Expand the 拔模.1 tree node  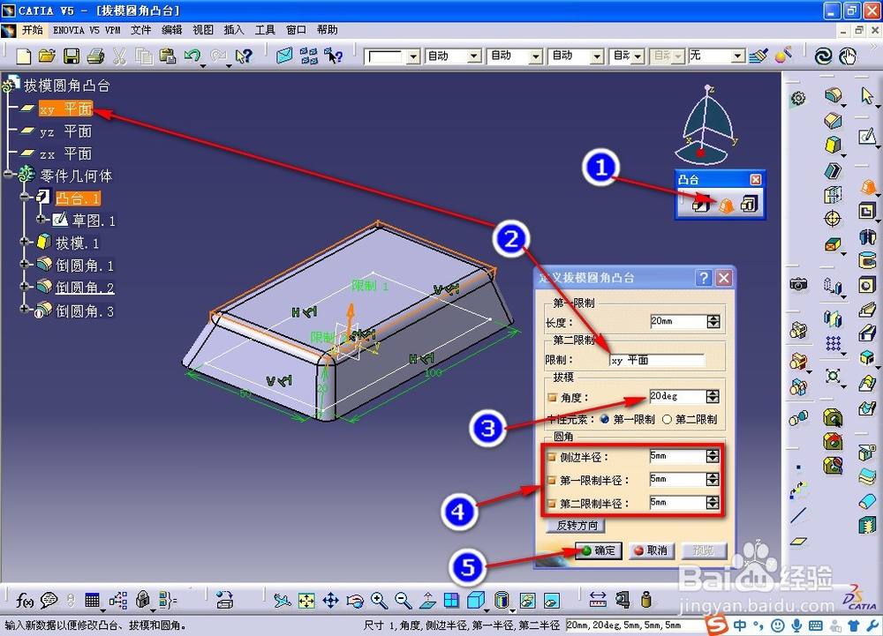coord(24,242)
